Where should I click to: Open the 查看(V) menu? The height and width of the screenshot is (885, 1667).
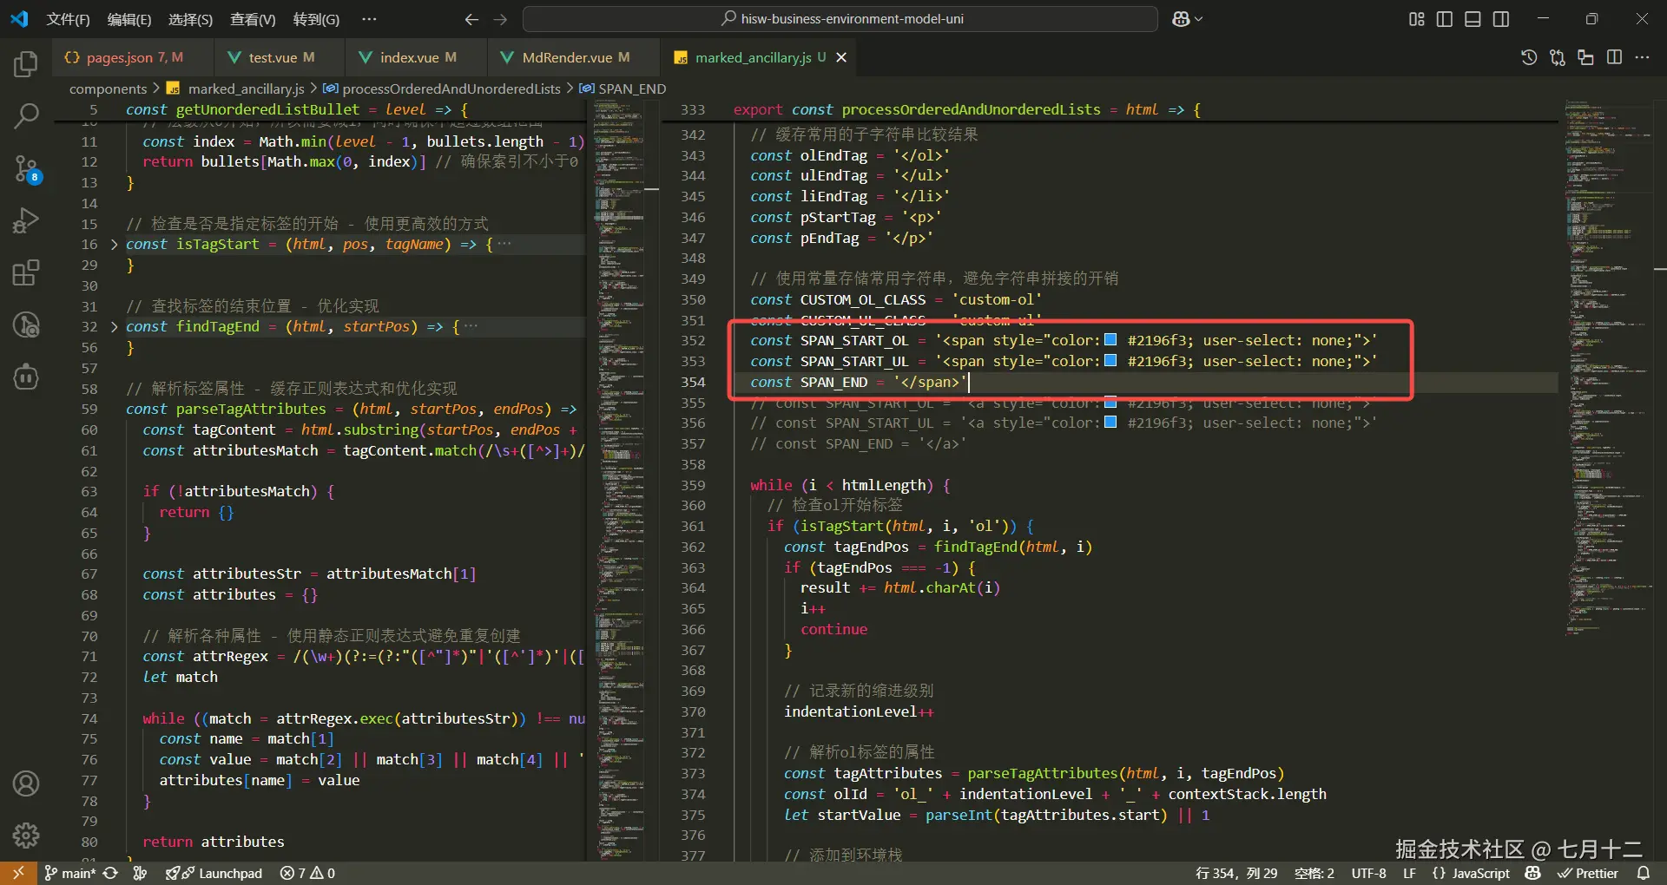[x=253, y=19]
